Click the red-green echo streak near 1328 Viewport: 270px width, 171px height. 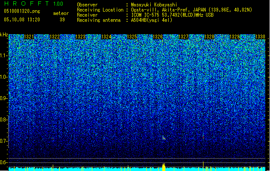click(203, 136)
